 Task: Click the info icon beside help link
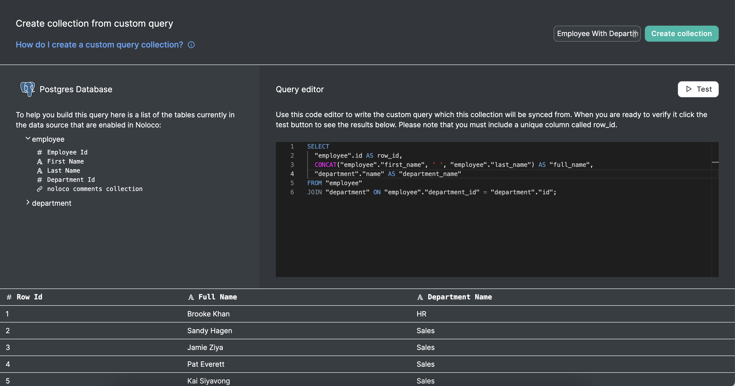coord(191,45)
